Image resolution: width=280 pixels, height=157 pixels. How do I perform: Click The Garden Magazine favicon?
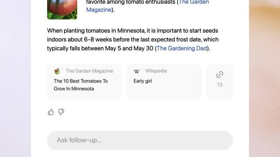click(x=57, y=71)
